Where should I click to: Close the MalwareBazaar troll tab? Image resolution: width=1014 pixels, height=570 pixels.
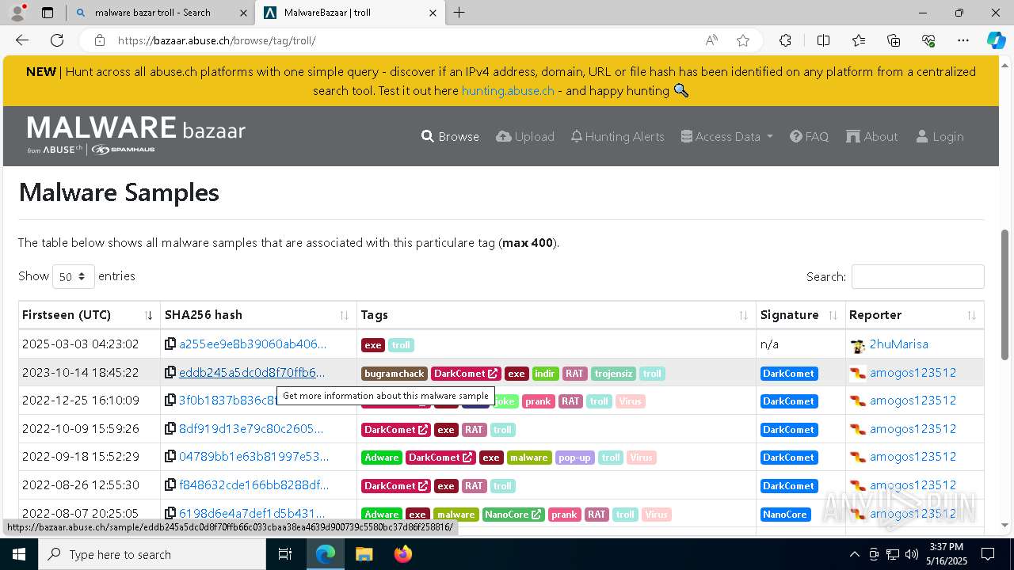point(432,13)
